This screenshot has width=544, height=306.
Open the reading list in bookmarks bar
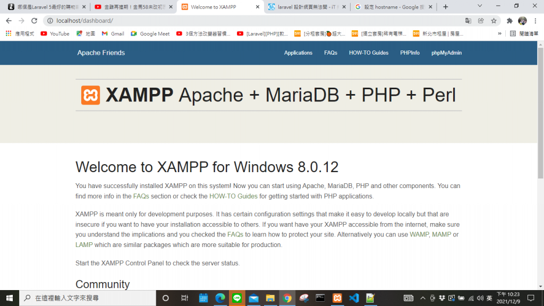524,33
